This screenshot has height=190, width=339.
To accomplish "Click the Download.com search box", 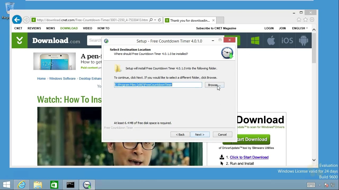I will coord(95,40).
